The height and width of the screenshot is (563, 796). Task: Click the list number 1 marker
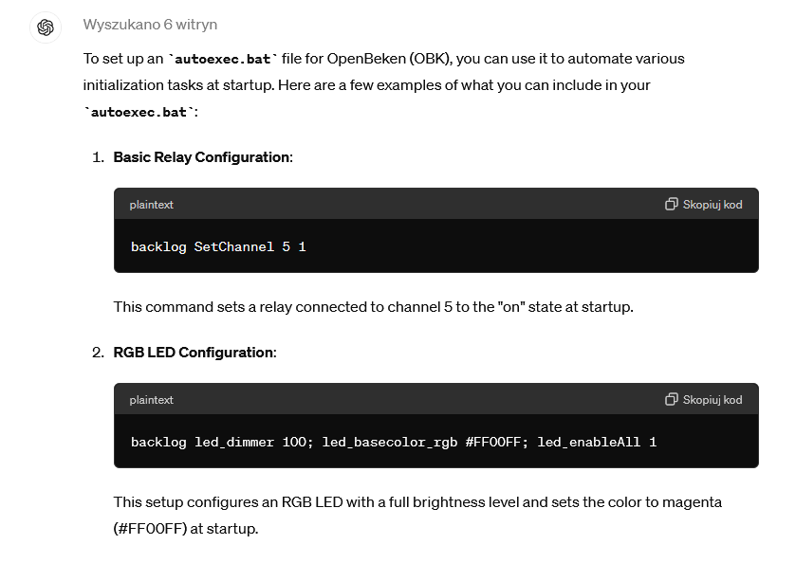pos(98,157)
